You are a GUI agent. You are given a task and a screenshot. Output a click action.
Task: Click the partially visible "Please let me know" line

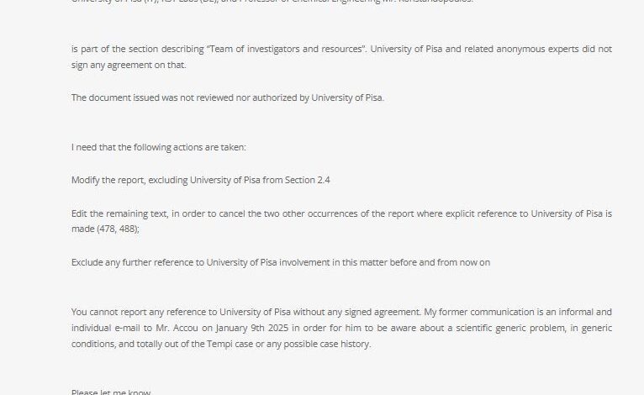pos(111,392)
